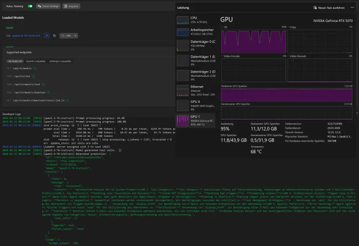The image size is (359, 246).
Task: Click the 68 °C temperature value
Action: point(256,152)
